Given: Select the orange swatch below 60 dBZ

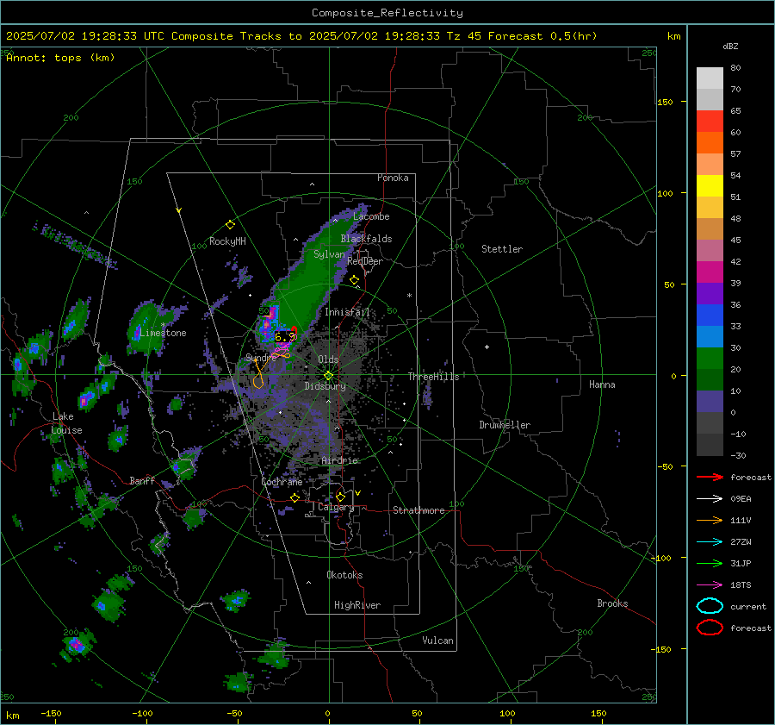Looking at the screenshot, I should (x=710, y=142).
